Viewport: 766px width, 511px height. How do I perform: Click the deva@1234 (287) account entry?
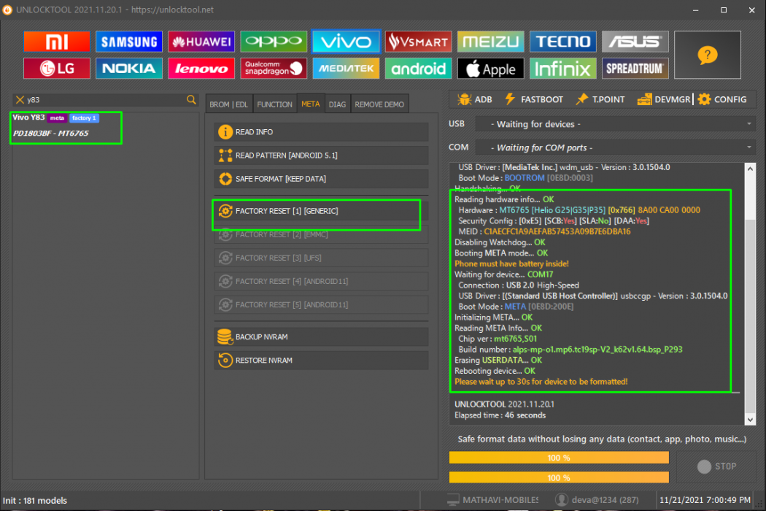click(597, 500)
